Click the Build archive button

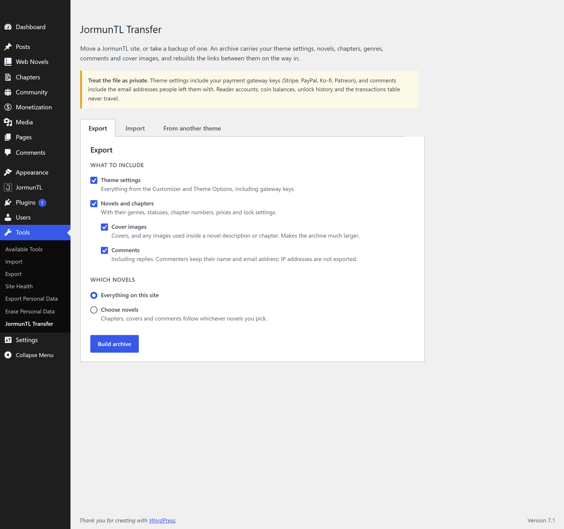pyautogui.click(x=115, y=344)
